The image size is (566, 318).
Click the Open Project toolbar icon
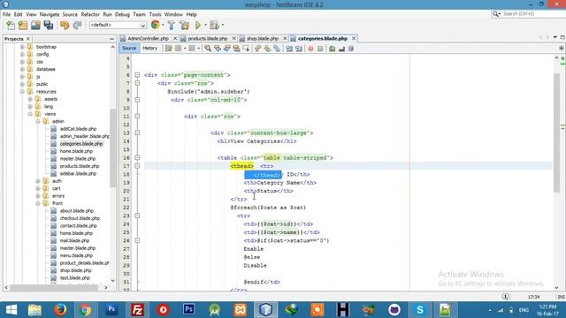tap(35, 25)
